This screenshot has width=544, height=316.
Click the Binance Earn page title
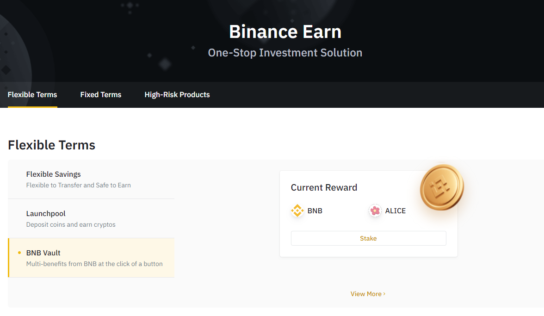pyautogui.click(x=285, y=31)
